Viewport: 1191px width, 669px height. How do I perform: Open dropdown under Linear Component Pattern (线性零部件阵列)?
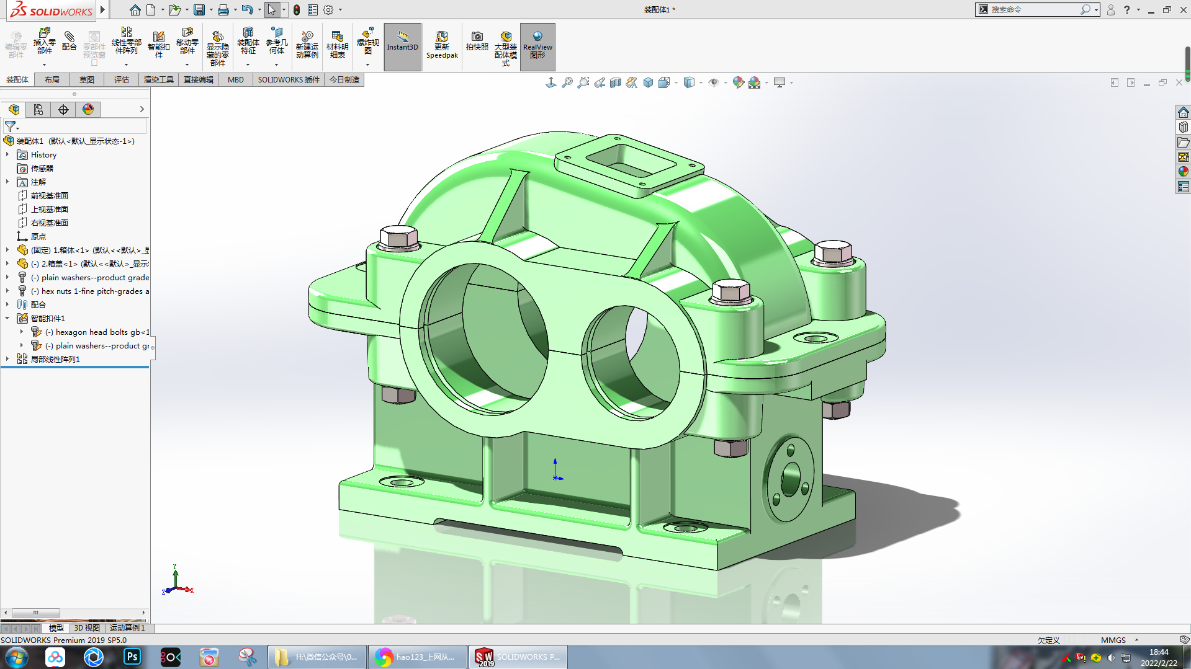[126, 64]
